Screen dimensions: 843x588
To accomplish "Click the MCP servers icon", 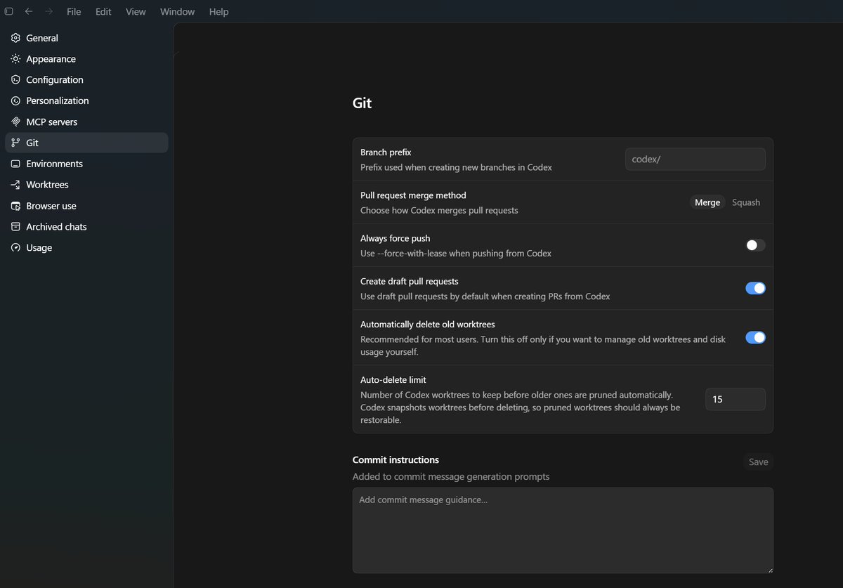I will pyautogui.click(x=15, y=122).
